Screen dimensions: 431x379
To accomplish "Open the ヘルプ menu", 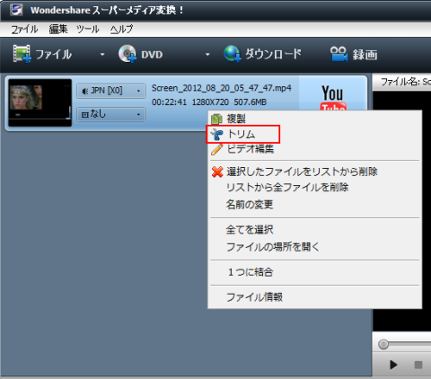I will (121, 30).
